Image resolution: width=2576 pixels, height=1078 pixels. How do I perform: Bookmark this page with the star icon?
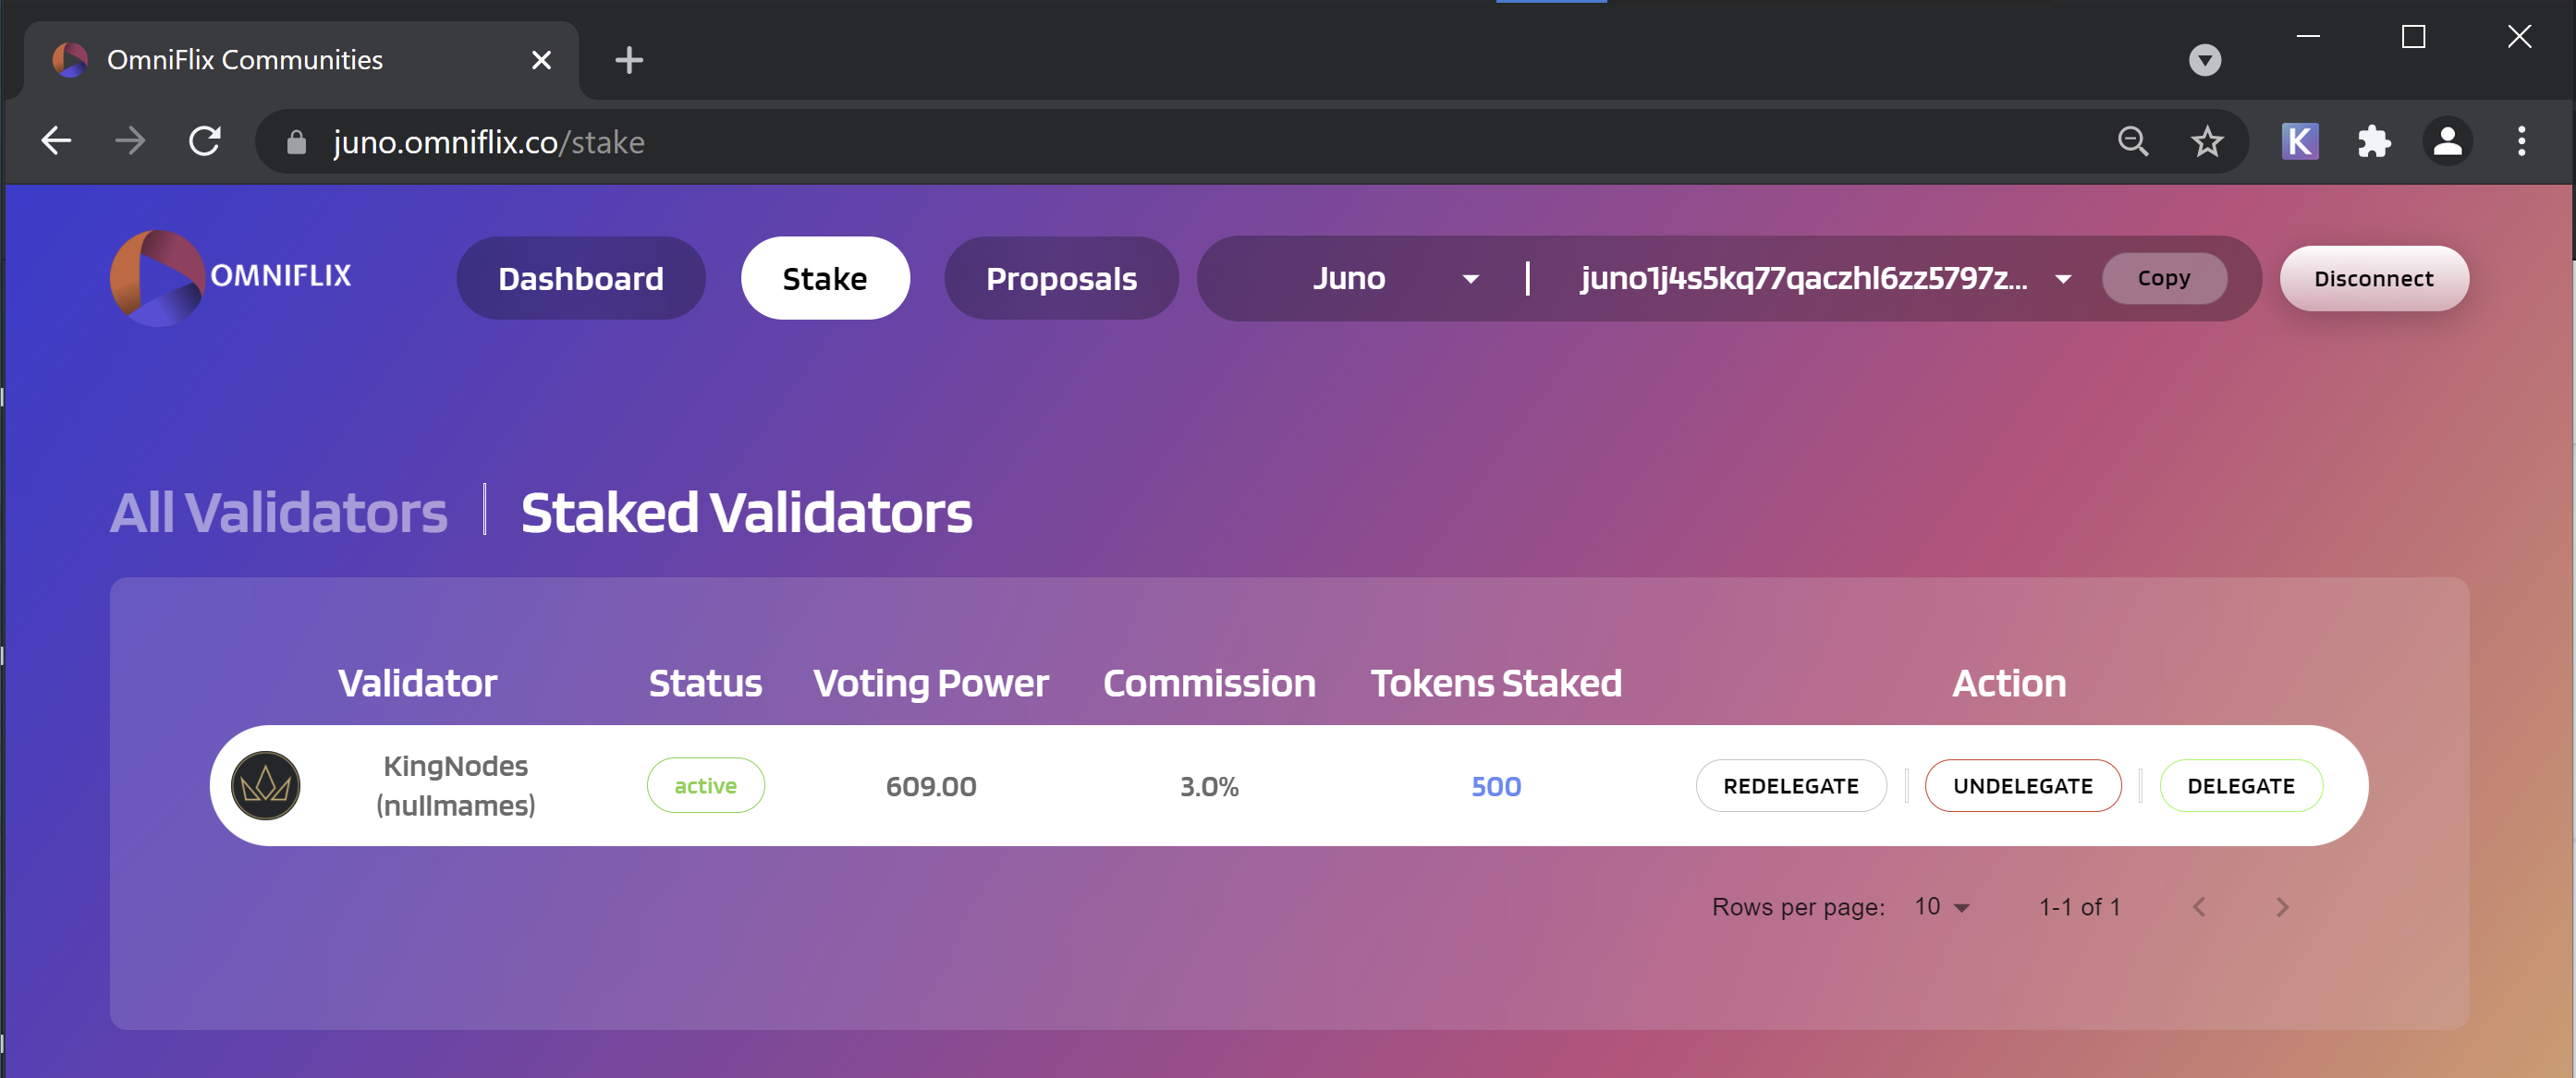point(2206,142)
